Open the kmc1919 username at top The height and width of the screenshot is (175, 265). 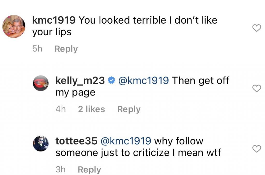point(54,20)
